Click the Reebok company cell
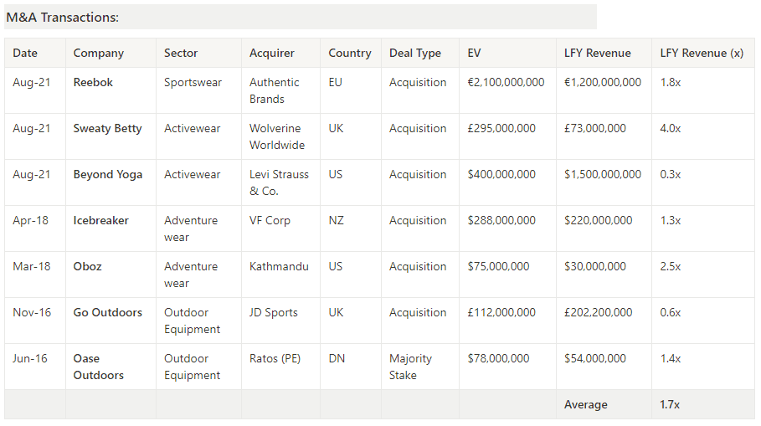Image resolution: width=761 pixels, height=426 pixels. (x=93, y=82)
